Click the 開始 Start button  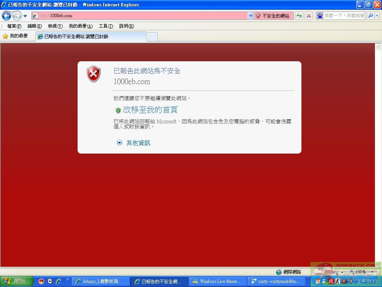[x=17, y=281]
